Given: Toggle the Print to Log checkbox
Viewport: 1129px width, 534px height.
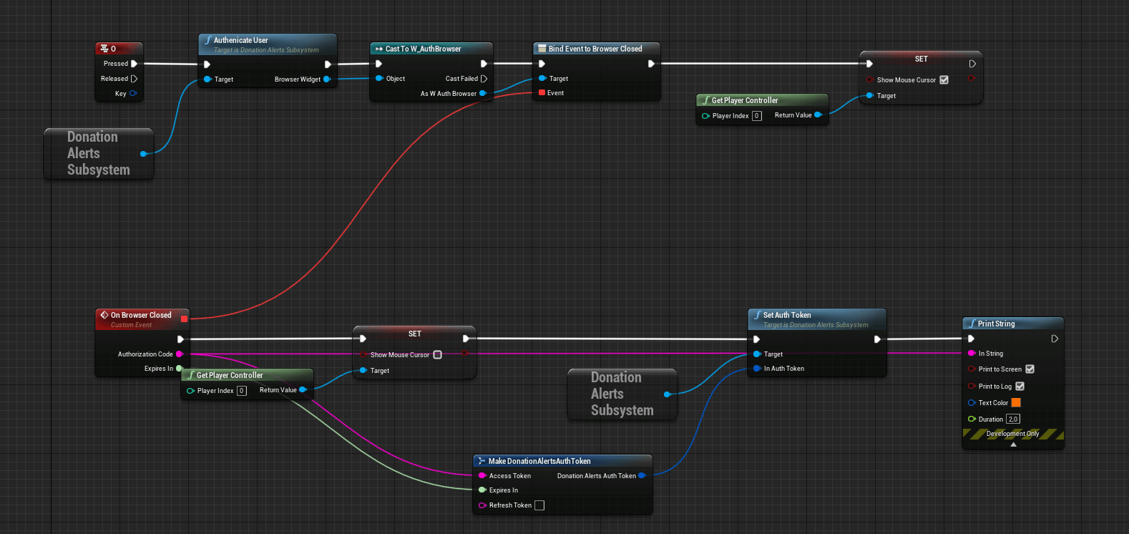Looking at the screenshot, I should (x=1020, y=387).
